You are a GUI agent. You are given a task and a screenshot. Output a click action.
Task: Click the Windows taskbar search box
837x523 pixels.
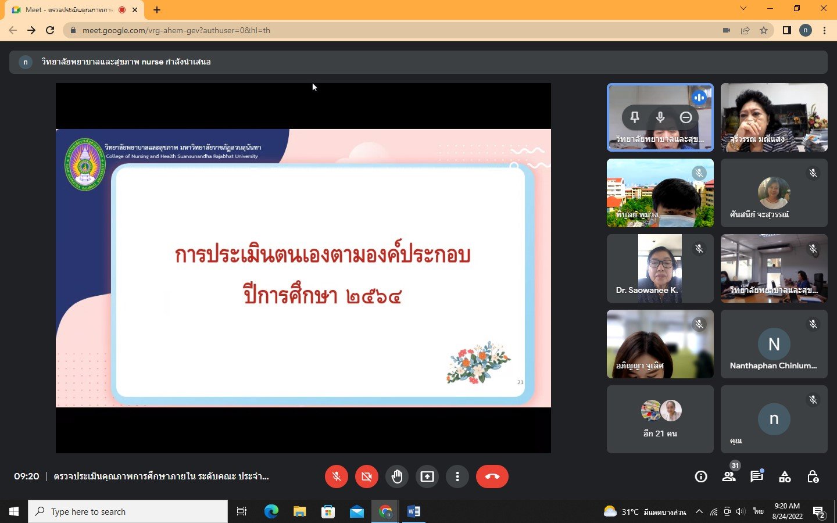coord(128,511)
